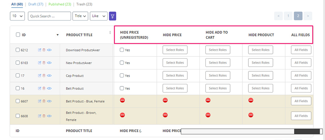Delete Cap Product row 17
This screenshot has height=140, width=325.
44,76
